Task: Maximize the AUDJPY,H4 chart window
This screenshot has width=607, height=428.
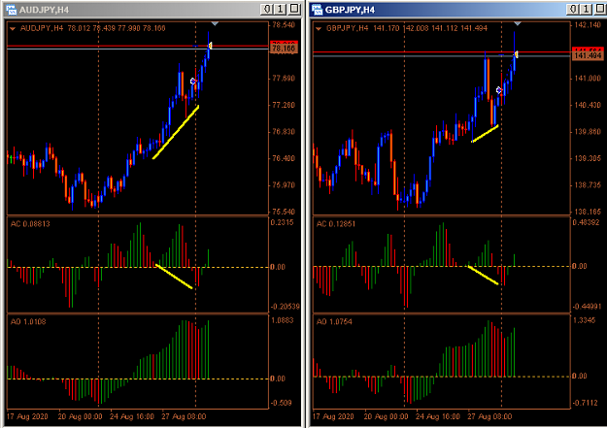Action: click(281, 9)
